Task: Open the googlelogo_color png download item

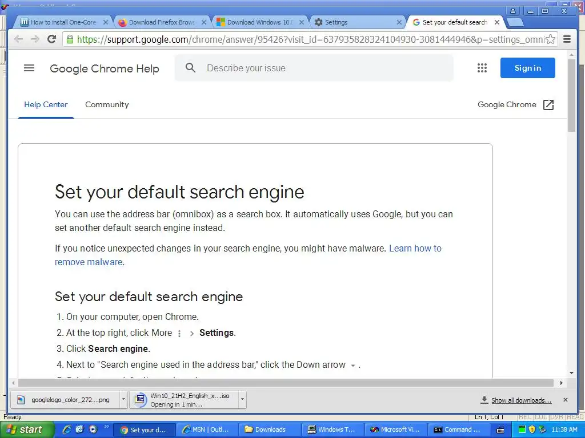Action: (x=66, y=400)
